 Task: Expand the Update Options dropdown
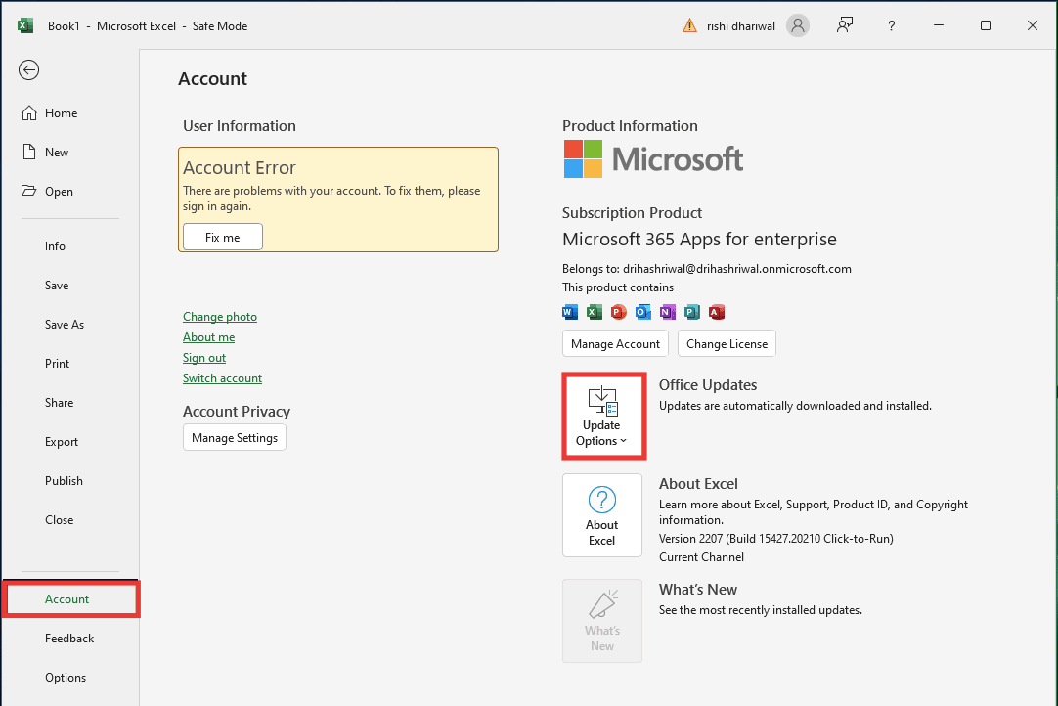[602, 416]
